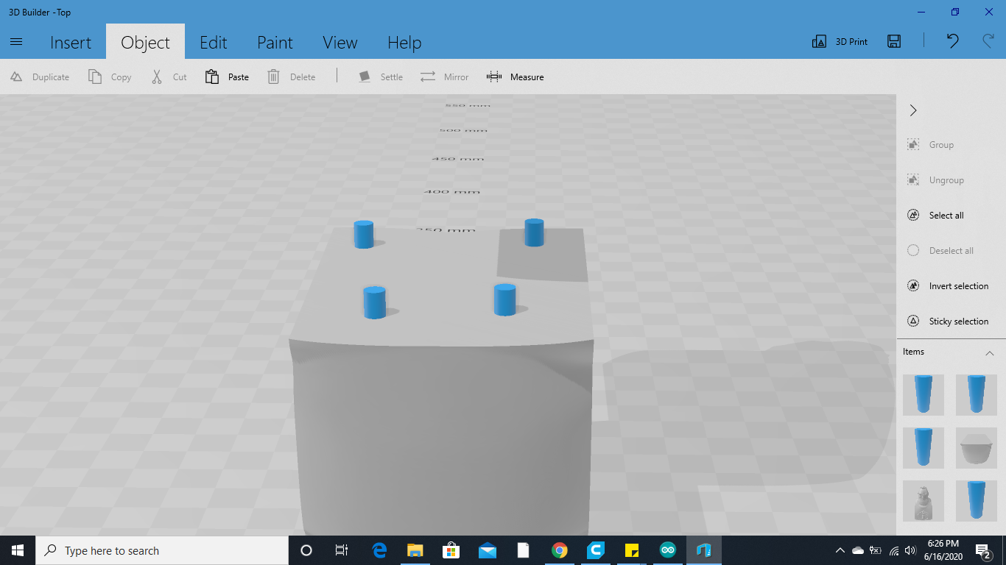
Task: Click the Copy icon
Action: pyautogui.click(x=109, y=77)
